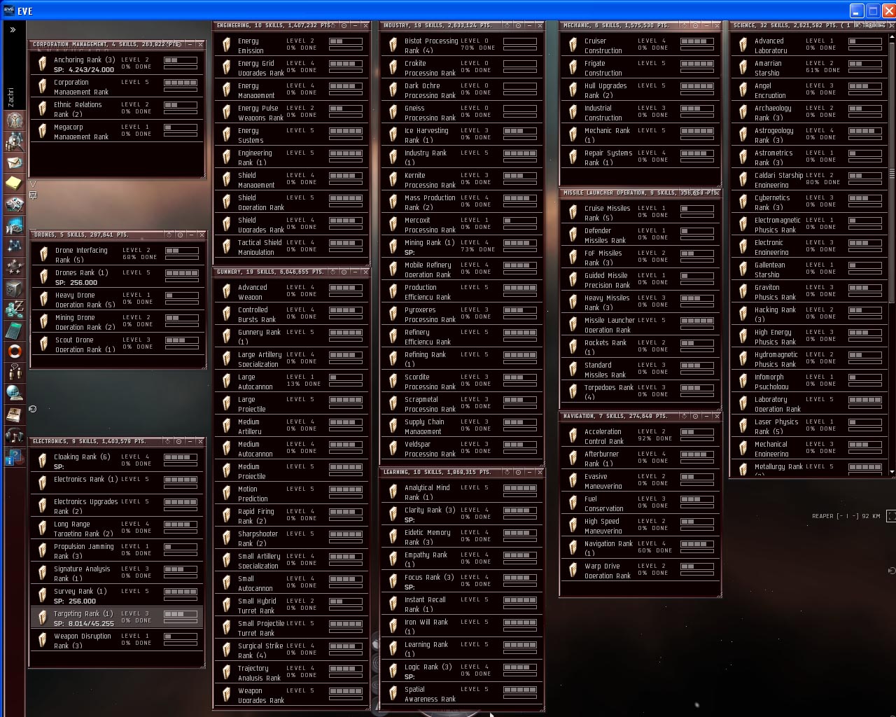This screenshot has width=896, height=717.
Task: Toggle pin on the Navigation window
Action: (696, 416)
